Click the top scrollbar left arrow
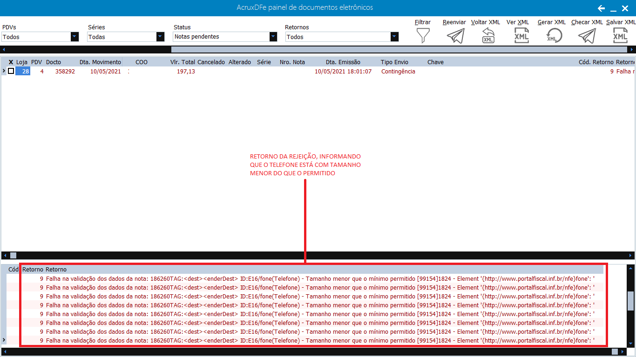The height and width of the screenshot is (357, 636). tap(4, 49)
